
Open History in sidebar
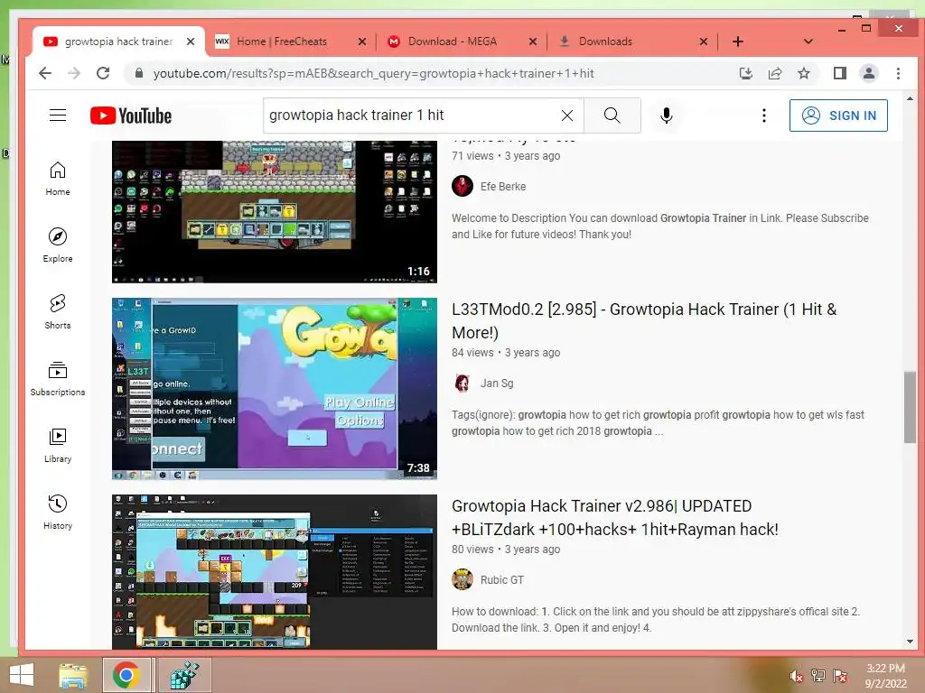[58, 513]
